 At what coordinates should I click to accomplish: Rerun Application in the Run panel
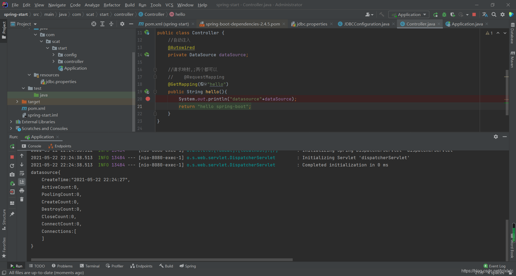[x=12, y=146]
